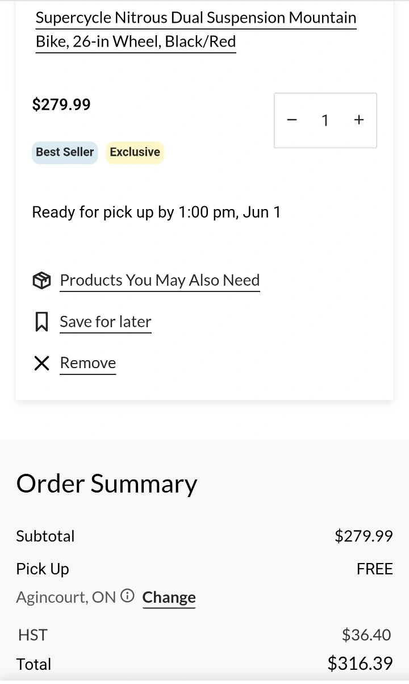Change the Agincourt pick up store
Image resolution: width=409 pixels, height=684 pixels.
point(169,597)
